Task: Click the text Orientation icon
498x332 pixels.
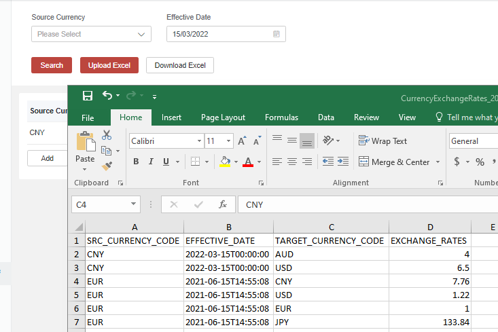Action: click(x=328, y=140)
